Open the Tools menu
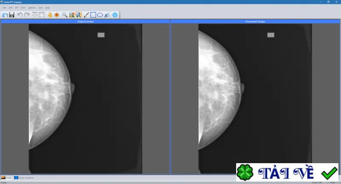 [x=23, y=8]
